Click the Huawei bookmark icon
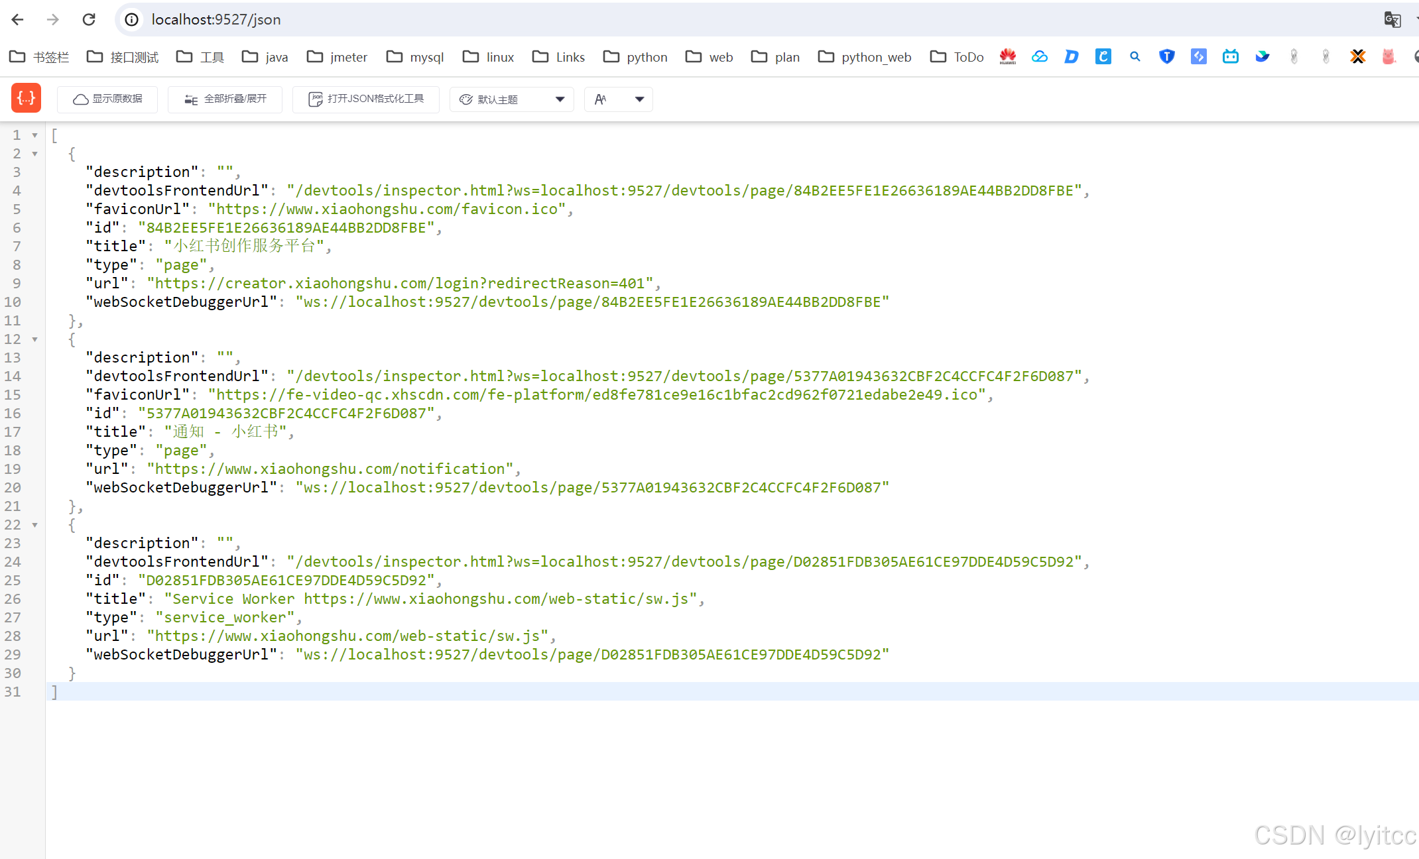The image size is (1419, 859). point(1007,56)
